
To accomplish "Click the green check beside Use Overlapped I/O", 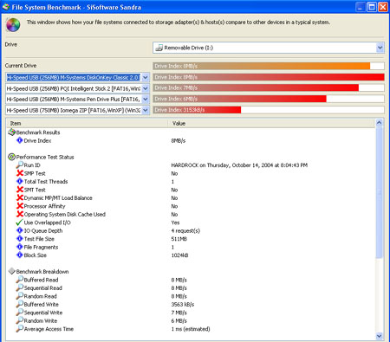I will pyautogui.click(x=19, y=223).
